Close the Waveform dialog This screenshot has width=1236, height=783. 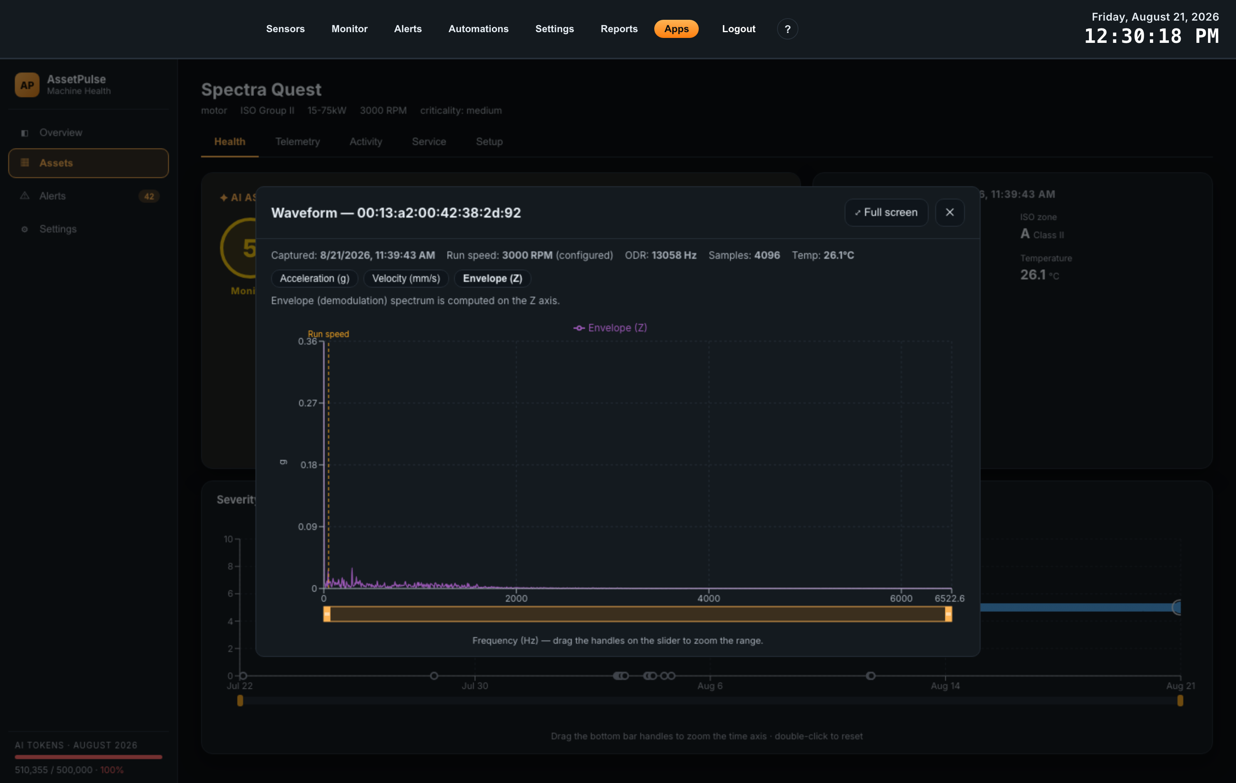pyautogui.click(x=949, y=213)
